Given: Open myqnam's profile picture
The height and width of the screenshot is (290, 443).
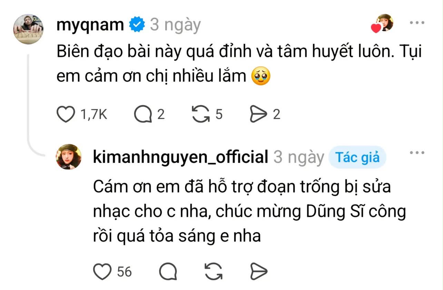Looking at the screenshot, I should pos(28,29).
